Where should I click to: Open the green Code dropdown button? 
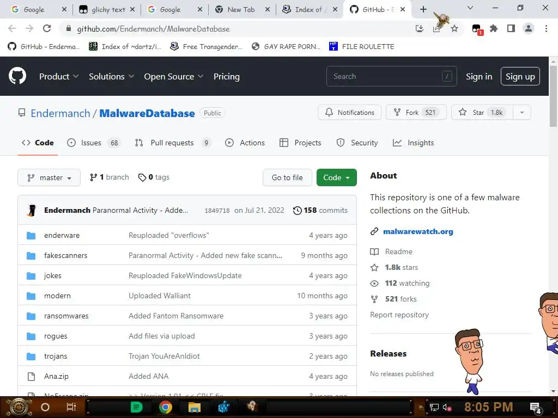pos(337,177)
